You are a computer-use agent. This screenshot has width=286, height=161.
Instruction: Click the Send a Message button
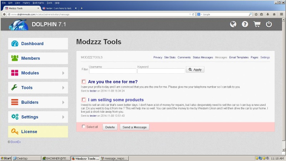coord(134,127)
